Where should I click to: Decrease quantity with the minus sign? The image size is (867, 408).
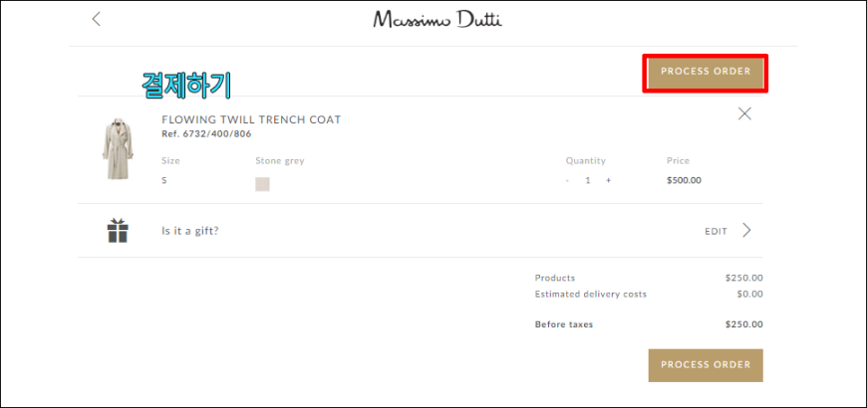567,180
